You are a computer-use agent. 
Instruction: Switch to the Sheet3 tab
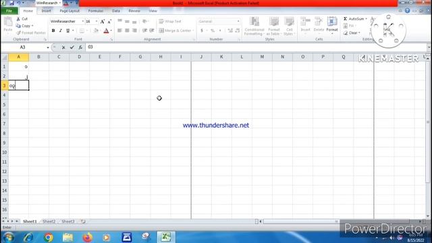[68, 221]
